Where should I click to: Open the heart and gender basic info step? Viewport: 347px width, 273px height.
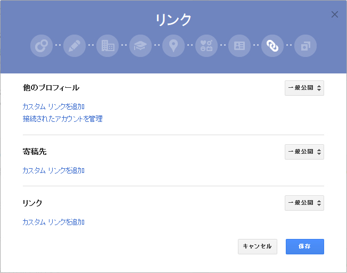(206, 46)
